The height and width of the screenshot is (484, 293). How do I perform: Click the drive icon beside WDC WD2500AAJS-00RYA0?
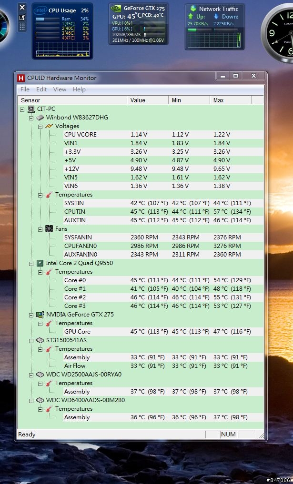coord(40,375)
